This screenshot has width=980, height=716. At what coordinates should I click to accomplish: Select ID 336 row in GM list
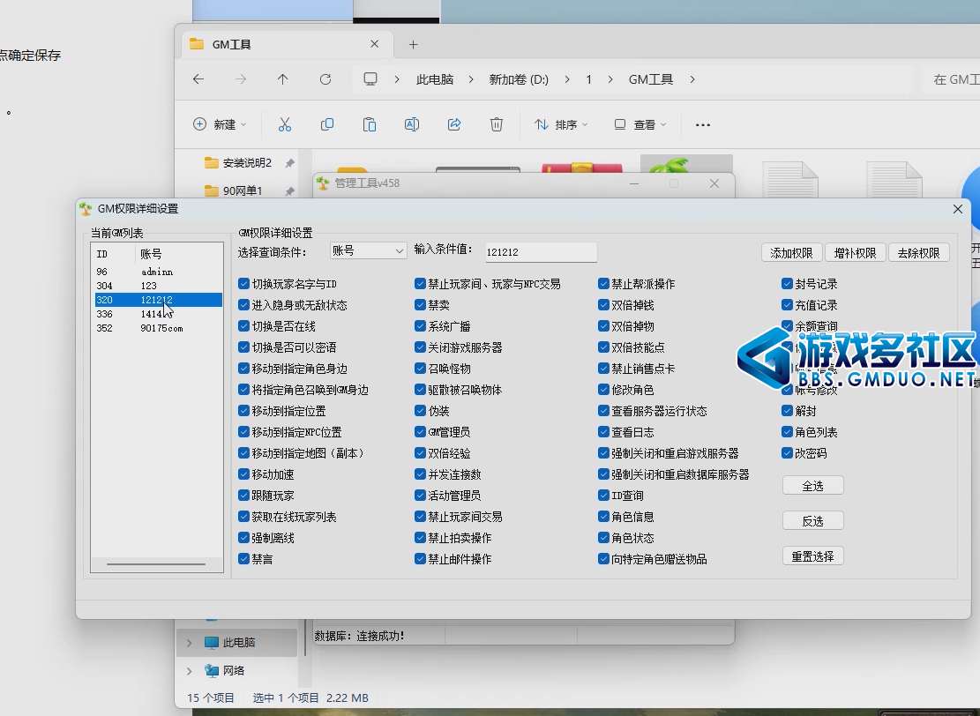159,314
